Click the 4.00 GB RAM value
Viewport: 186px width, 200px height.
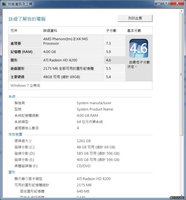coord(87,116)
